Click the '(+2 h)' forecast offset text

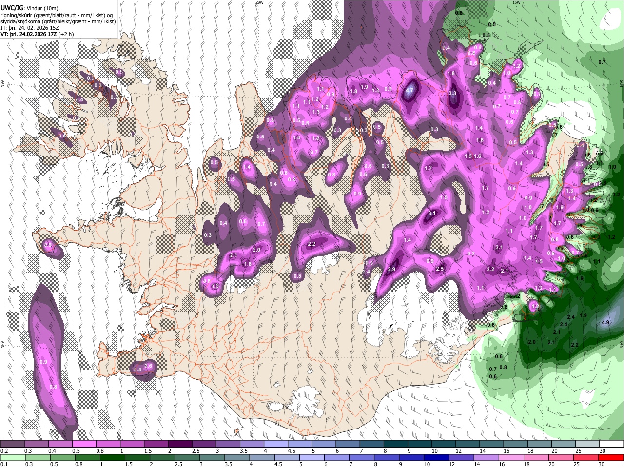(x=66, y=34)
